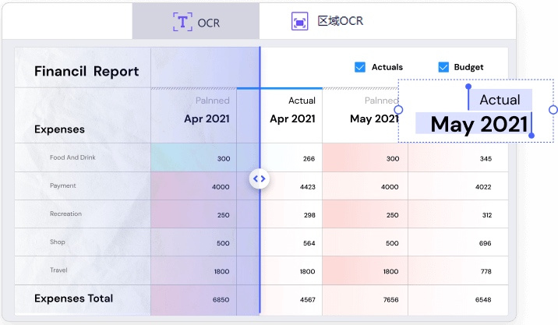
Task: Click the OCR text icon
Action: 182,22
